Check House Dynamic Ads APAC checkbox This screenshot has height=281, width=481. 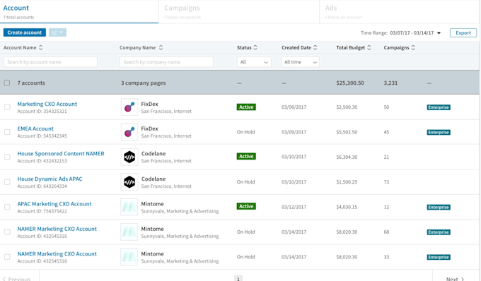[x=7, y=182]
